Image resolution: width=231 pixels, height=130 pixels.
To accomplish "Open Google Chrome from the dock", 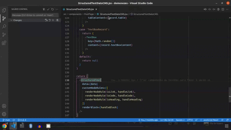I will (4, 126).
